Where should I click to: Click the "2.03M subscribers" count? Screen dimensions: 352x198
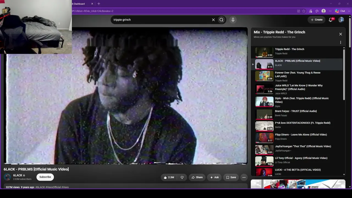point(22,179)
